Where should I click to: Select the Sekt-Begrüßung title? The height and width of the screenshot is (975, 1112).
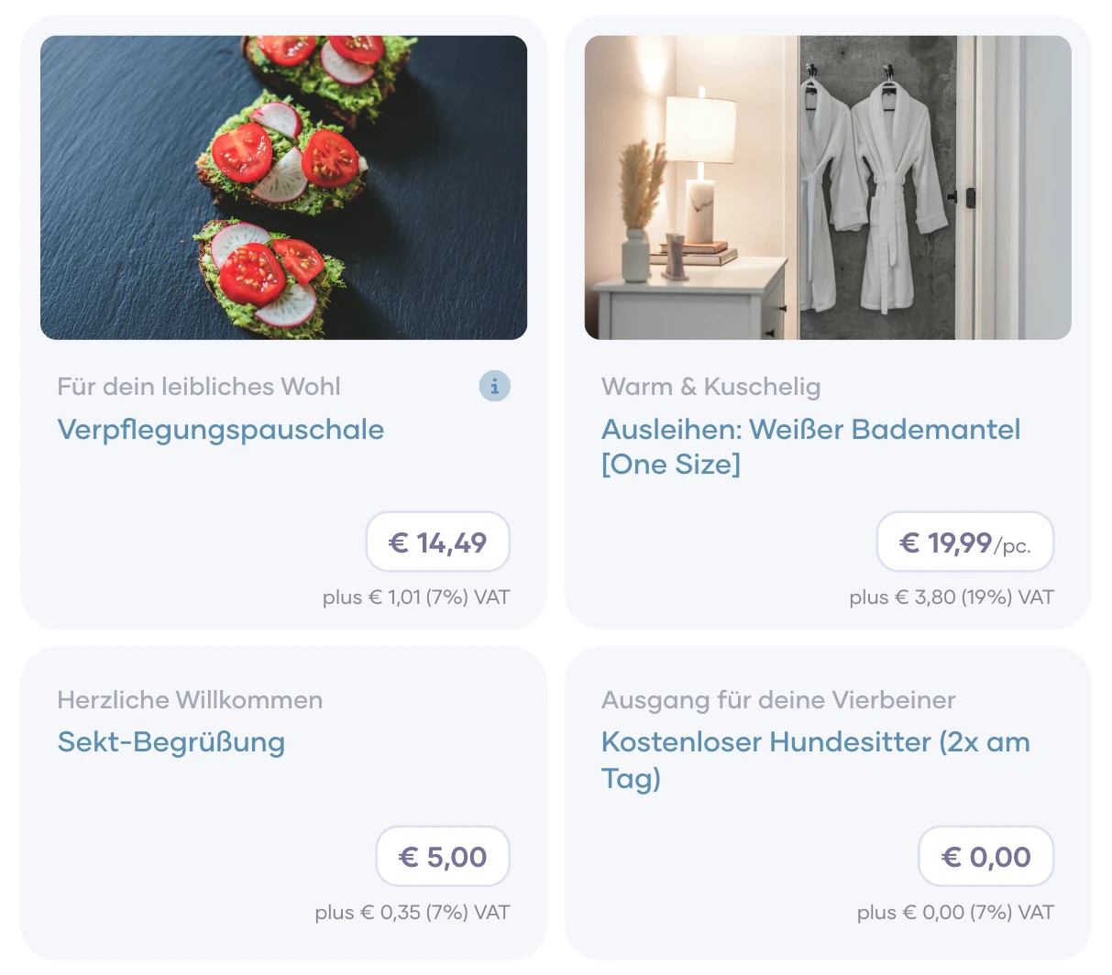pos(171,742)
